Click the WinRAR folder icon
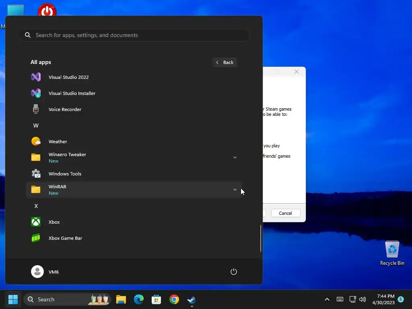The height and width of the screenshot is (309, 412). coord(36,190)
